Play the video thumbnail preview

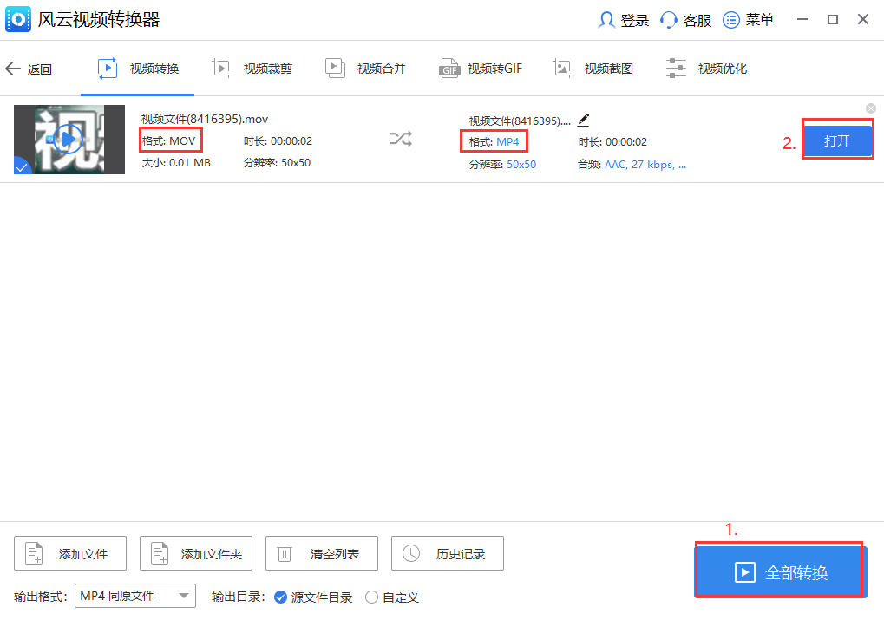pyautogui.click(x=69, y=140)
